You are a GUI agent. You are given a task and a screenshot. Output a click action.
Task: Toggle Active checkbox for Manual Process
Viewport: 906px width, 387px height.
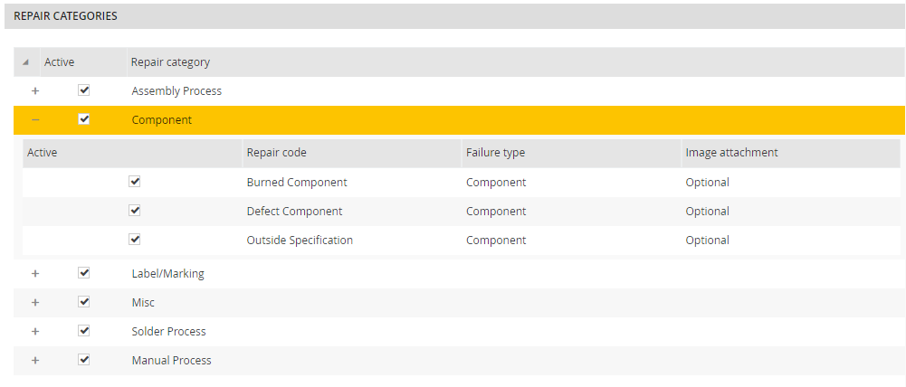[84, 360]
